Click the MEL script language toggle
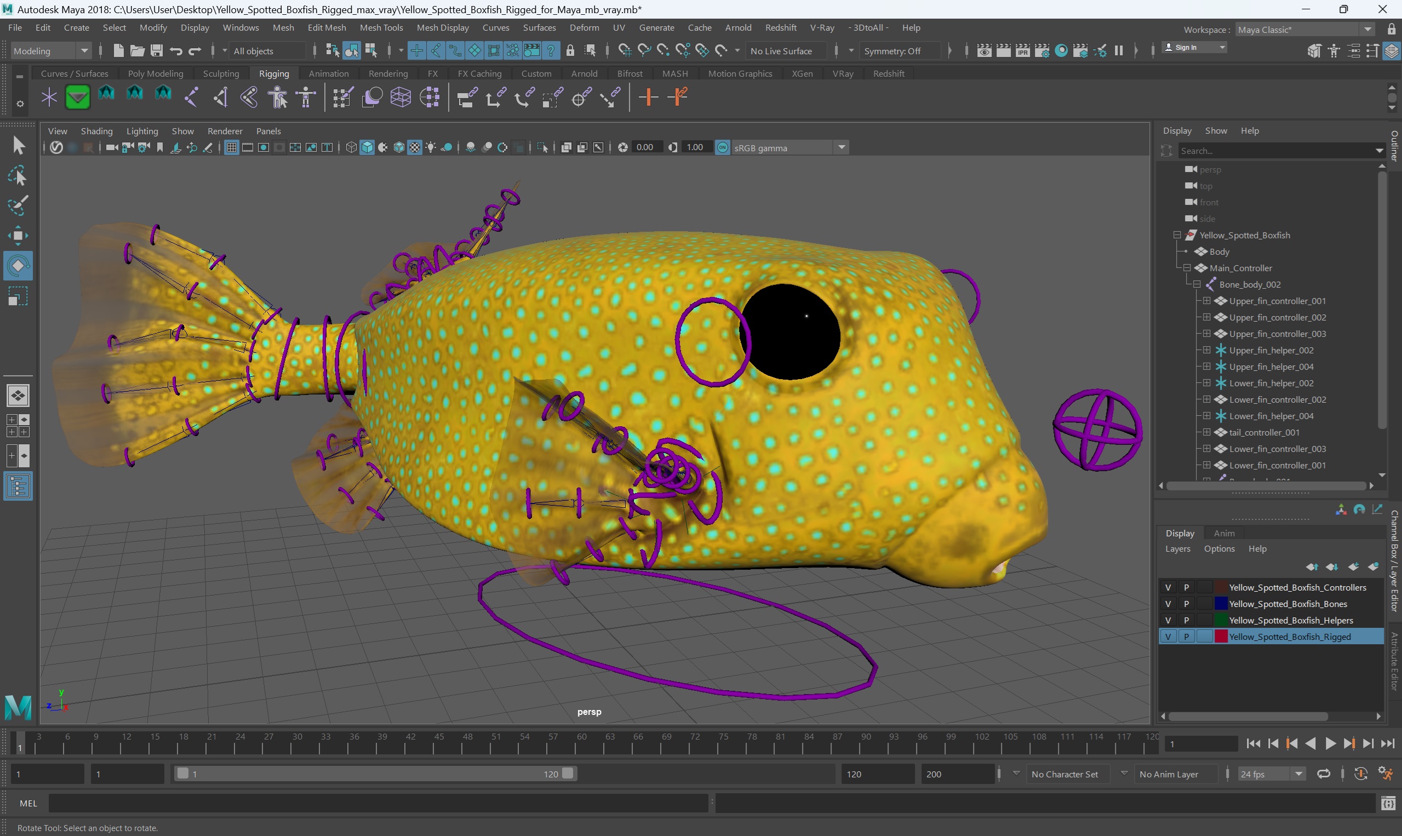This screenshot has width=1402, height=836. (x=28, y=803)
